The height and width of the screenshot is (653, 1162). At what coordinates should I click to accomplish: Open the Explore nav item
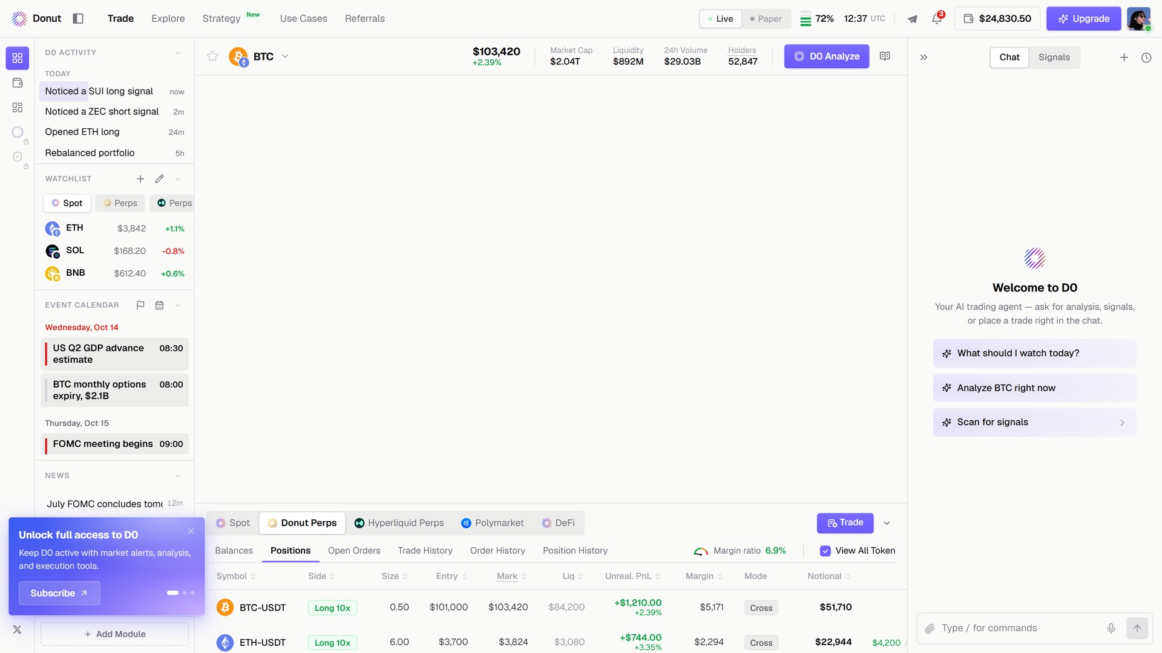pyautogui.click(x=168, y=19)
